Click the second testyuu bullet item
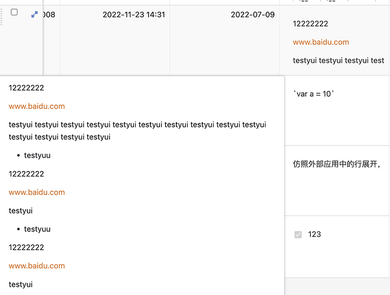 click(37, 229)
